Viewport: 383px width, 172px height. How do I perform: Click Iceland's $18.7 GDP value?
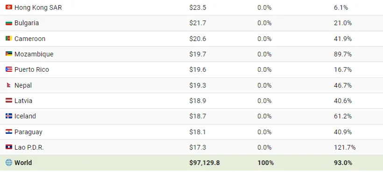click(x=198, y=116)
